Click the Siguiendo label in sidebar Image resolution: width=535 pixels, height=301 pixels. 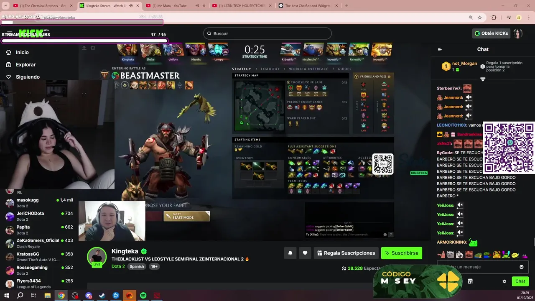coord(28,77)
